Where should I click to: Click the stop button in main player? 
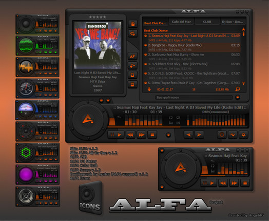tap(152, 135)
